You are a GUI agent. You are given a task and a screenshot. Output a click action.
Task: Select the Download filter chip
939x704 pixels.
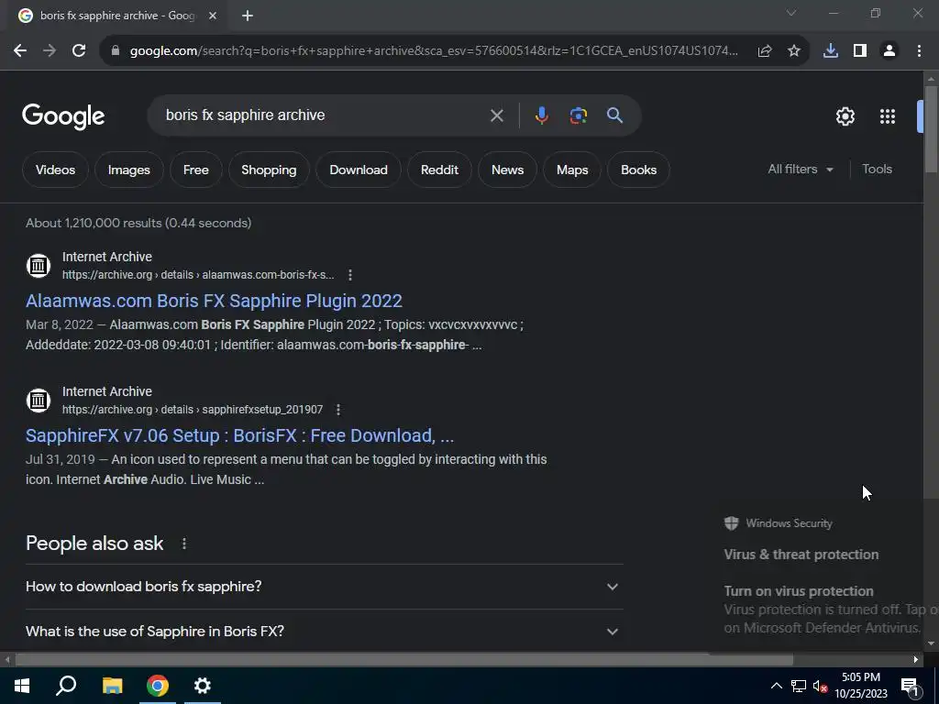click(359, 170)
